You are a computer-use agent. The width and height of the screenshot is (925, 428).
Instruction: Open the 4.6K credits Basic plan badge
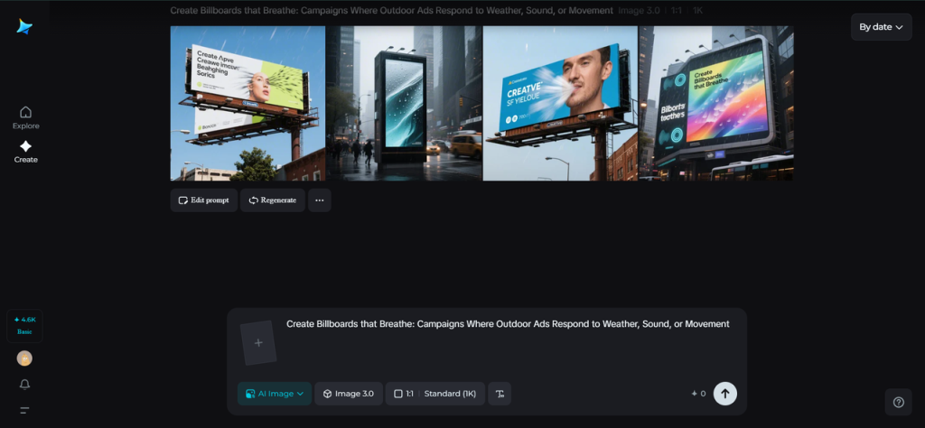point(24,325)
